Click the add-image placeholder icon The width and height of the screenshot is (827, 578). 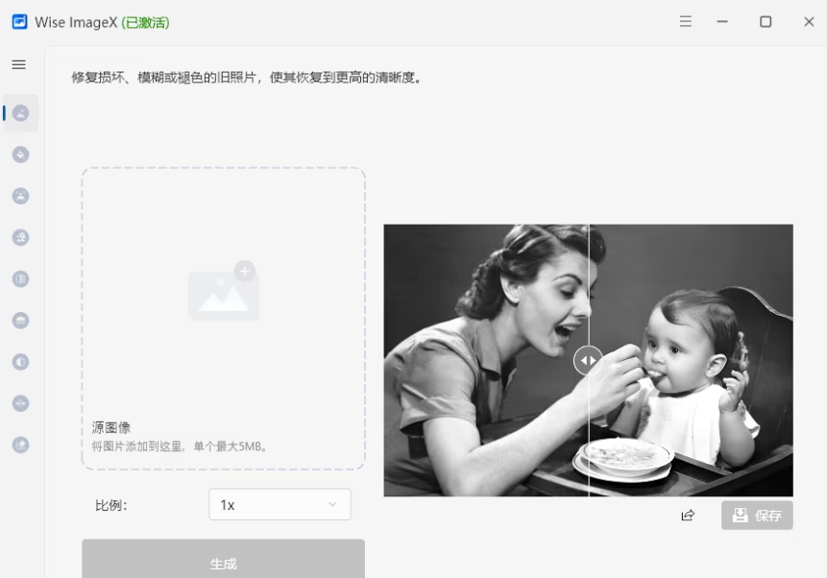pos(223,291)
